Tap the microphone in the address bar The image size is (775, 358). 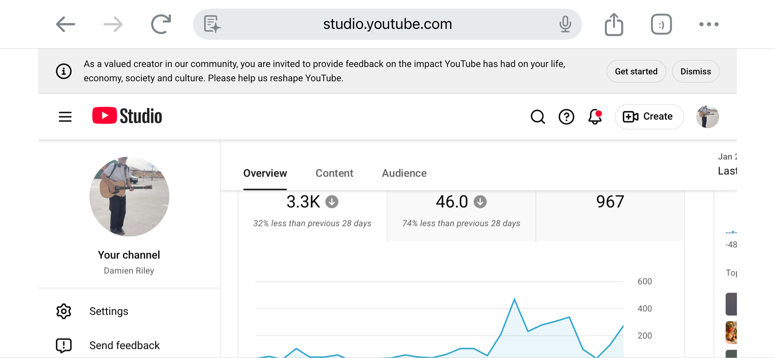(x=565, y=24)
